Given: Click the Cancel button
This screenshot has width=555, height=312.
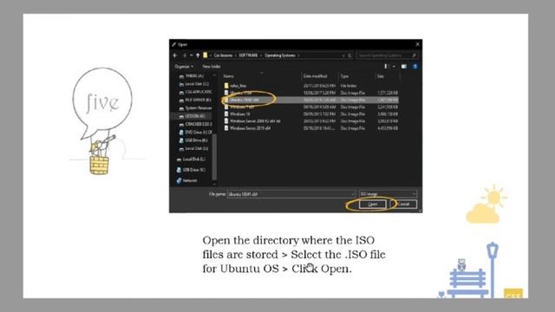Looking at the screenshot, I should (403, 205).
